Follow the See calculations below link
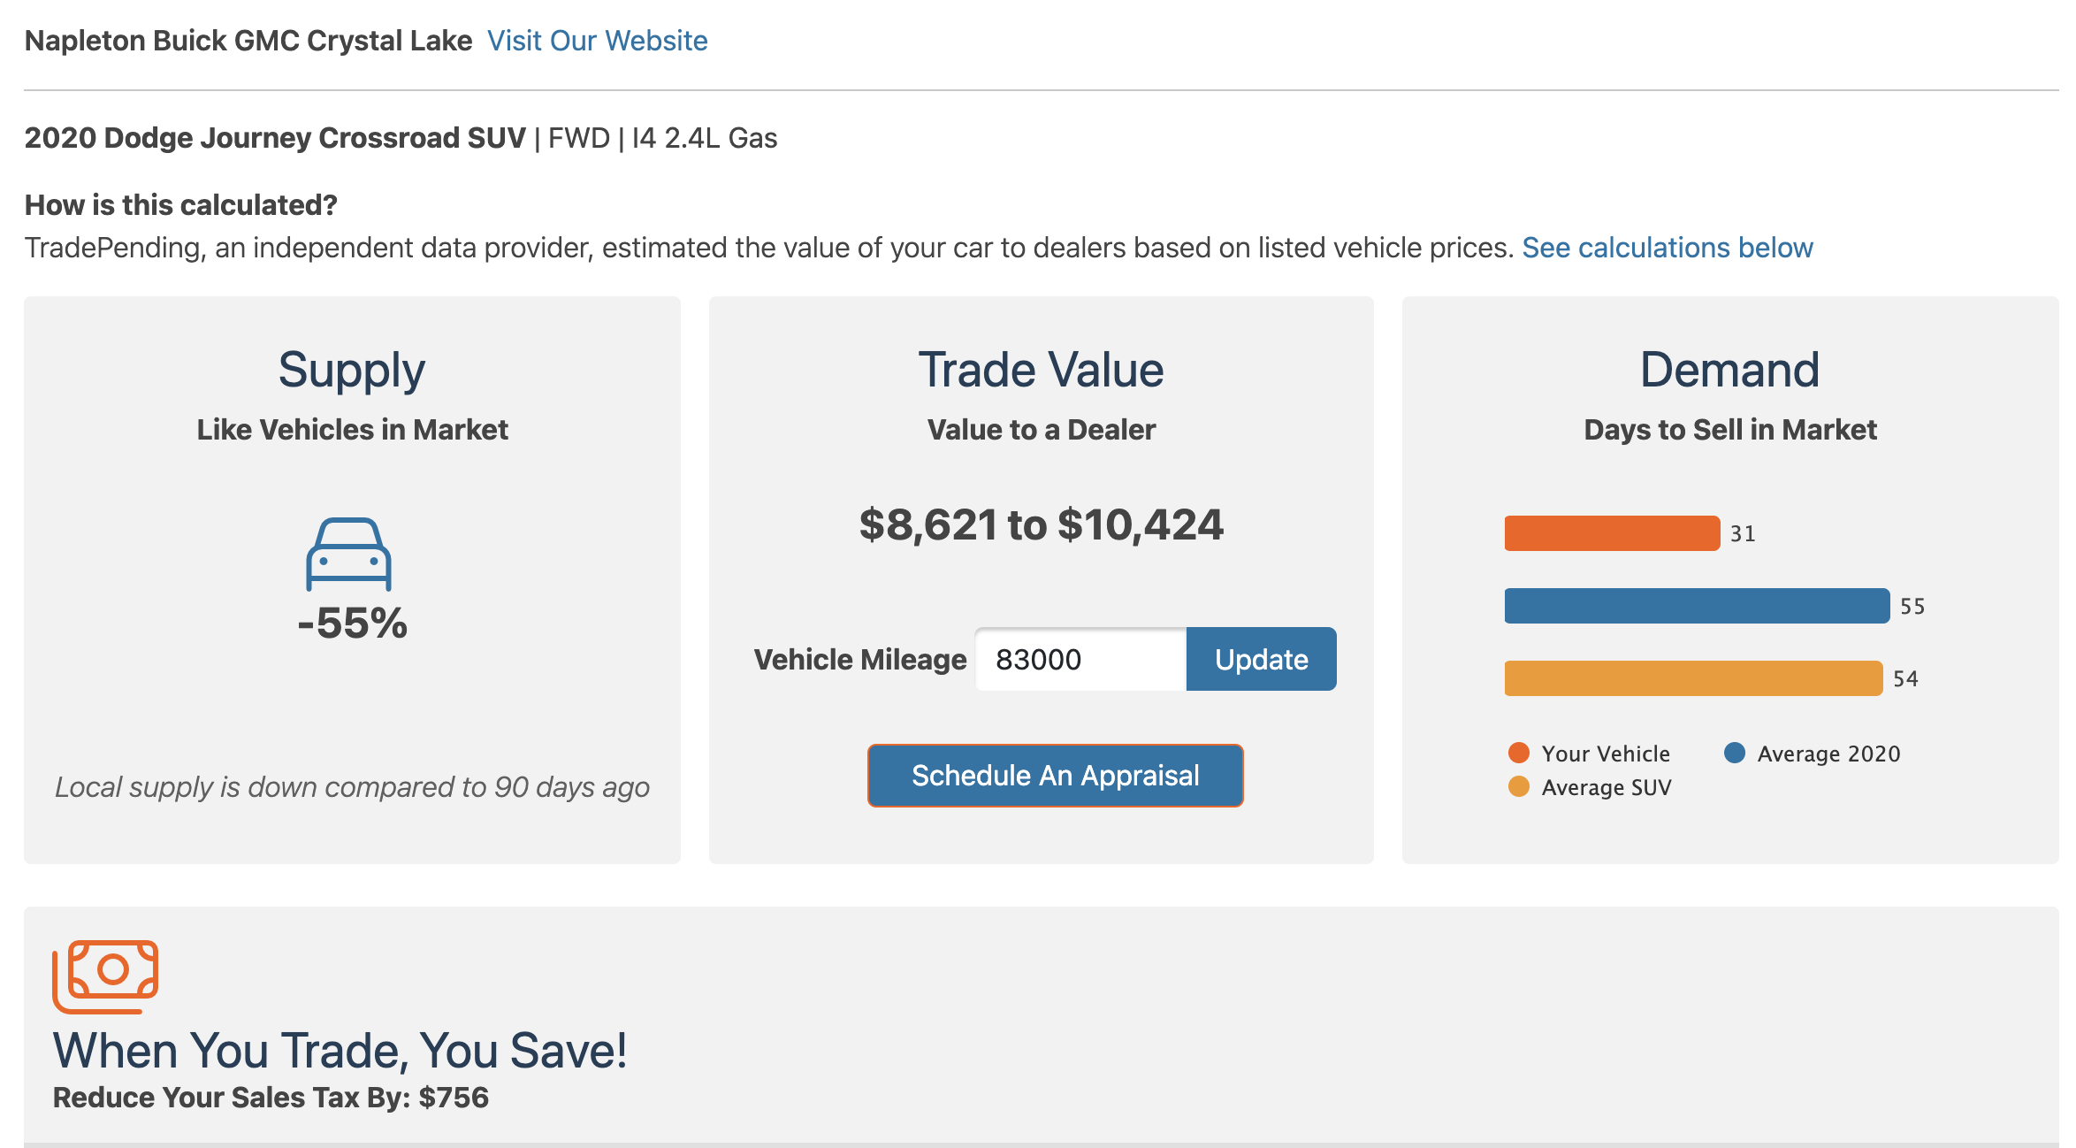 coord(1667,248)
